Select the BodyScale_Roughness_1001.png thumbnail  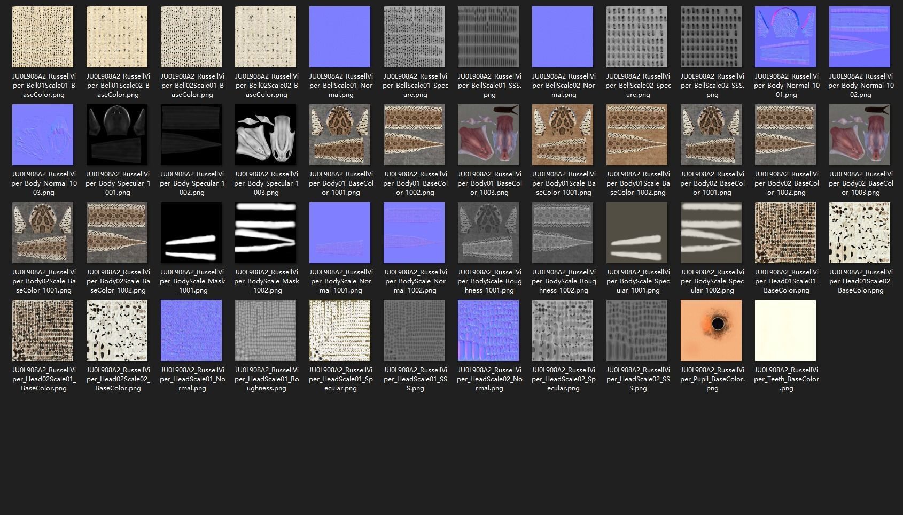pos(488,233)
